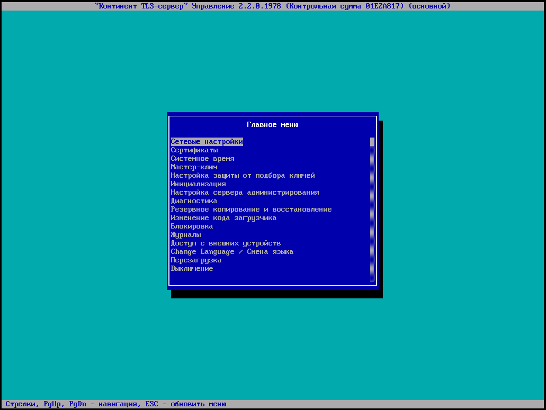
Task: Choose Системное время in main menu
Action: point(203,159)
